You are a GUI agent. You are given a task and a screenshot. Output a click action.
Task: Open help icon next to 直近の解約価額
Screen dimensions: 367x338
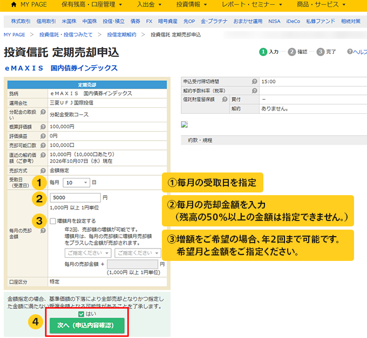(x=43, y=155)
